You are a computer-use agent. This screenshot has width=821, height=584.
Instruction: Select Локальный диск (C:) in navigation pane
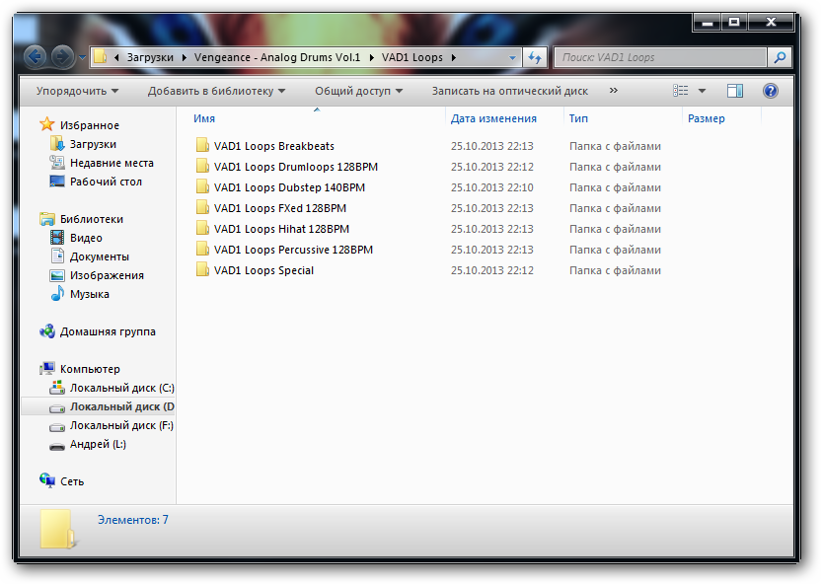point(120,388)
